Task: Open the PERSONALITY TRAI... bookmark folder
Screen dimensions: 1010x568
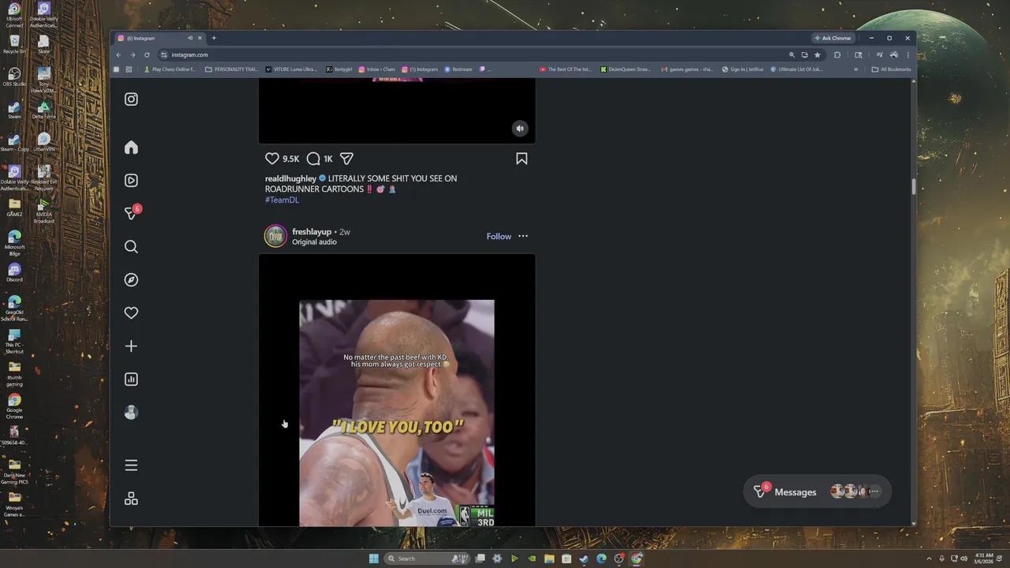Action: point(231,69)
